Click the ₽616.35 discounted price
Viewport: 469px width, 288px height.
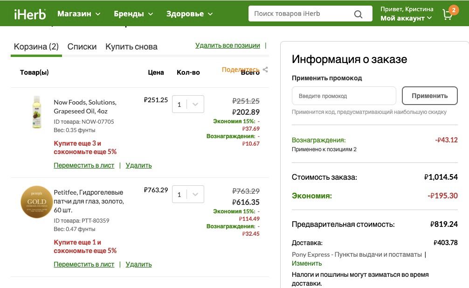coord(246,203)
